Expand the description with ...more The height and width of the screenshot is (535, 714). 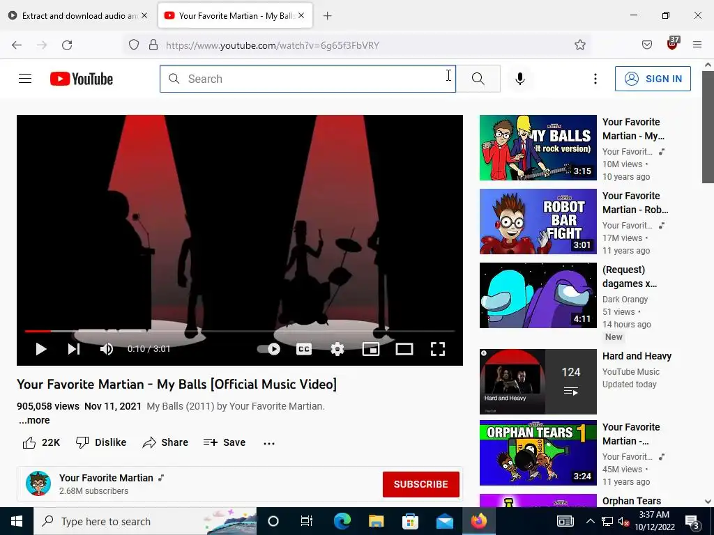(34, 420)
